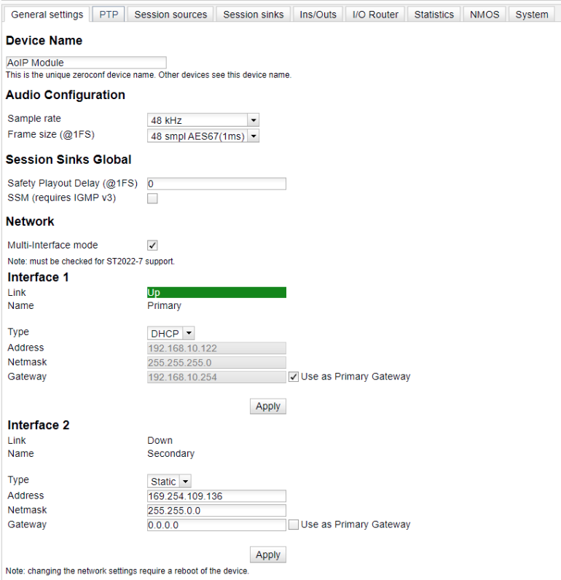Click Apply button for Interface 2
Viewport: 561px width, 580px height.
[x=268, y=554]
